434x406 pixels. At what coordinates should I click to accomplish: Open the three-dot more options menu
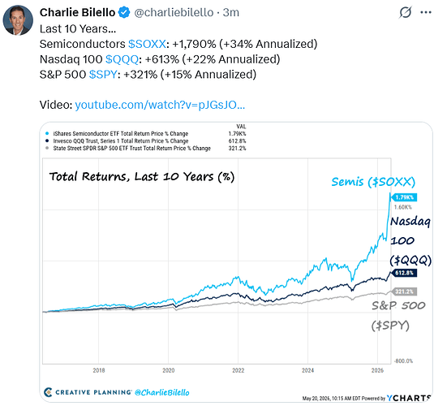426,12
